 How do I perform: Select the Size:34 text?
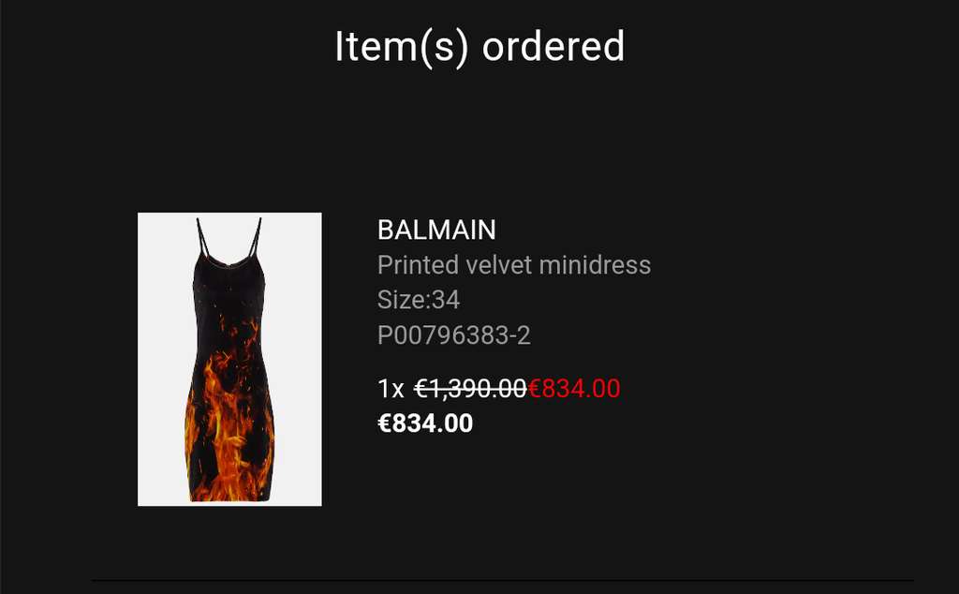(x=419, y=300)
